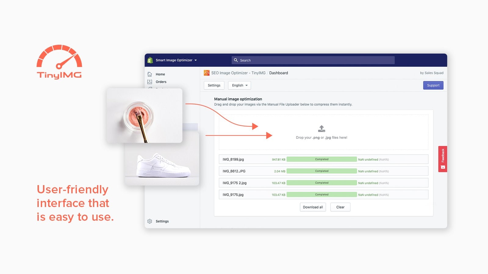Click the Settings button above the uploader
Image resolution: width=488 pixels, height=274 pixels.
(214, 86)
